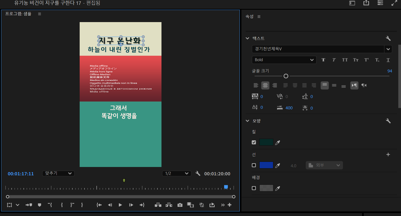Screen dimensions: 401x216
Task: Collapse the 모양 section
Action: coord(247,121)
